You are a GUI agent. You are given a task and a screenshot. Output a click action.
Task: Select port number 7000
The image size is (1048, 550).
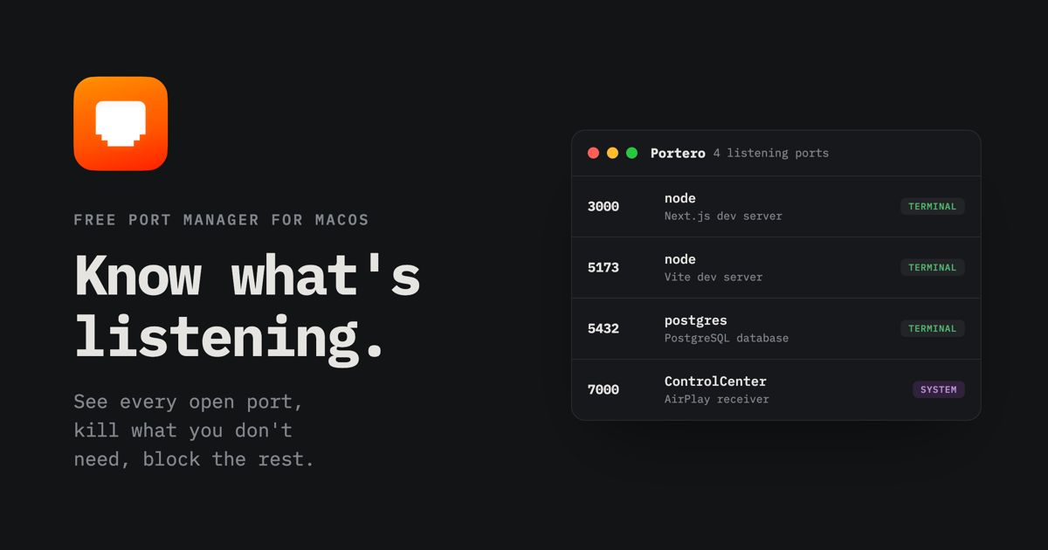pos(603,390)
